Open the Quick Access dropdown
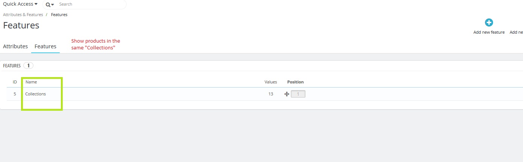Screen dimensions: 523x162 click(x=20, y=4)
